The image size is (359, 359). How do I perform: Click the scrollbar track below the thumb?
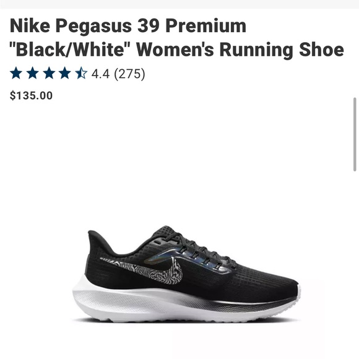355,263
